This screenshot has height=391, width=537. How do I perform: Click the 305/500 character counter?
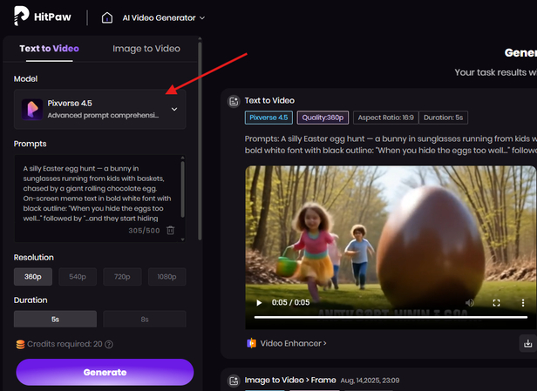144,231
